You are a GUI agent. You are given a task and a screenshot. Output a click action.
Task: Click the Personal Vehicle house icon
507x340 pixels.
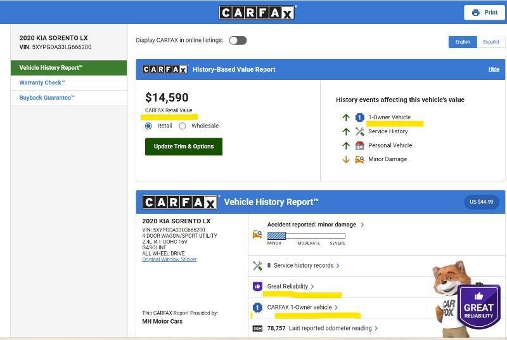tap(359, 145)
